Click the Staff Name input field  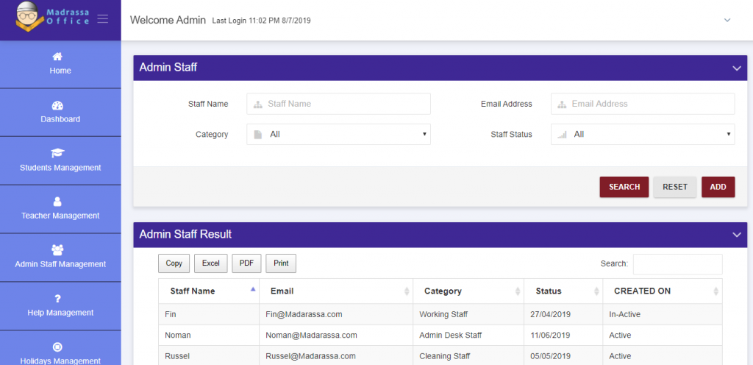pyautogui.click(x=338, y=104)
